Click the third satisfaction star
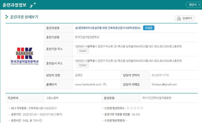The width and height of the screenshot is (202, 123). pyautogui.click(x=135, y=108)
